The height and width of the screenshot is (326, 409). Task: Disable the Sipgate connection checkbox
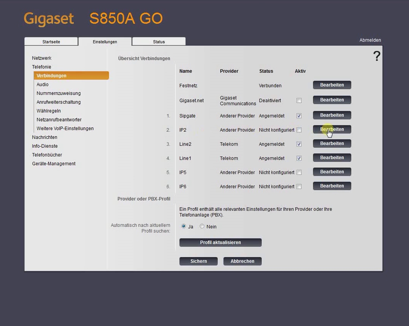pos(299,115)
